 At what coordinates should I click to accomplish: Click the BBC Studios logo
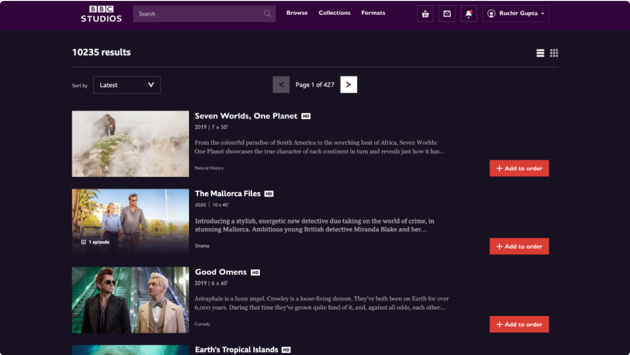tap(101, 14)
